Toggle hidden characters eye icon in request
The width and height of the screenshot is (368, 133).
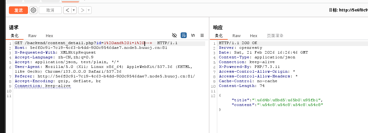pos(174,35)
